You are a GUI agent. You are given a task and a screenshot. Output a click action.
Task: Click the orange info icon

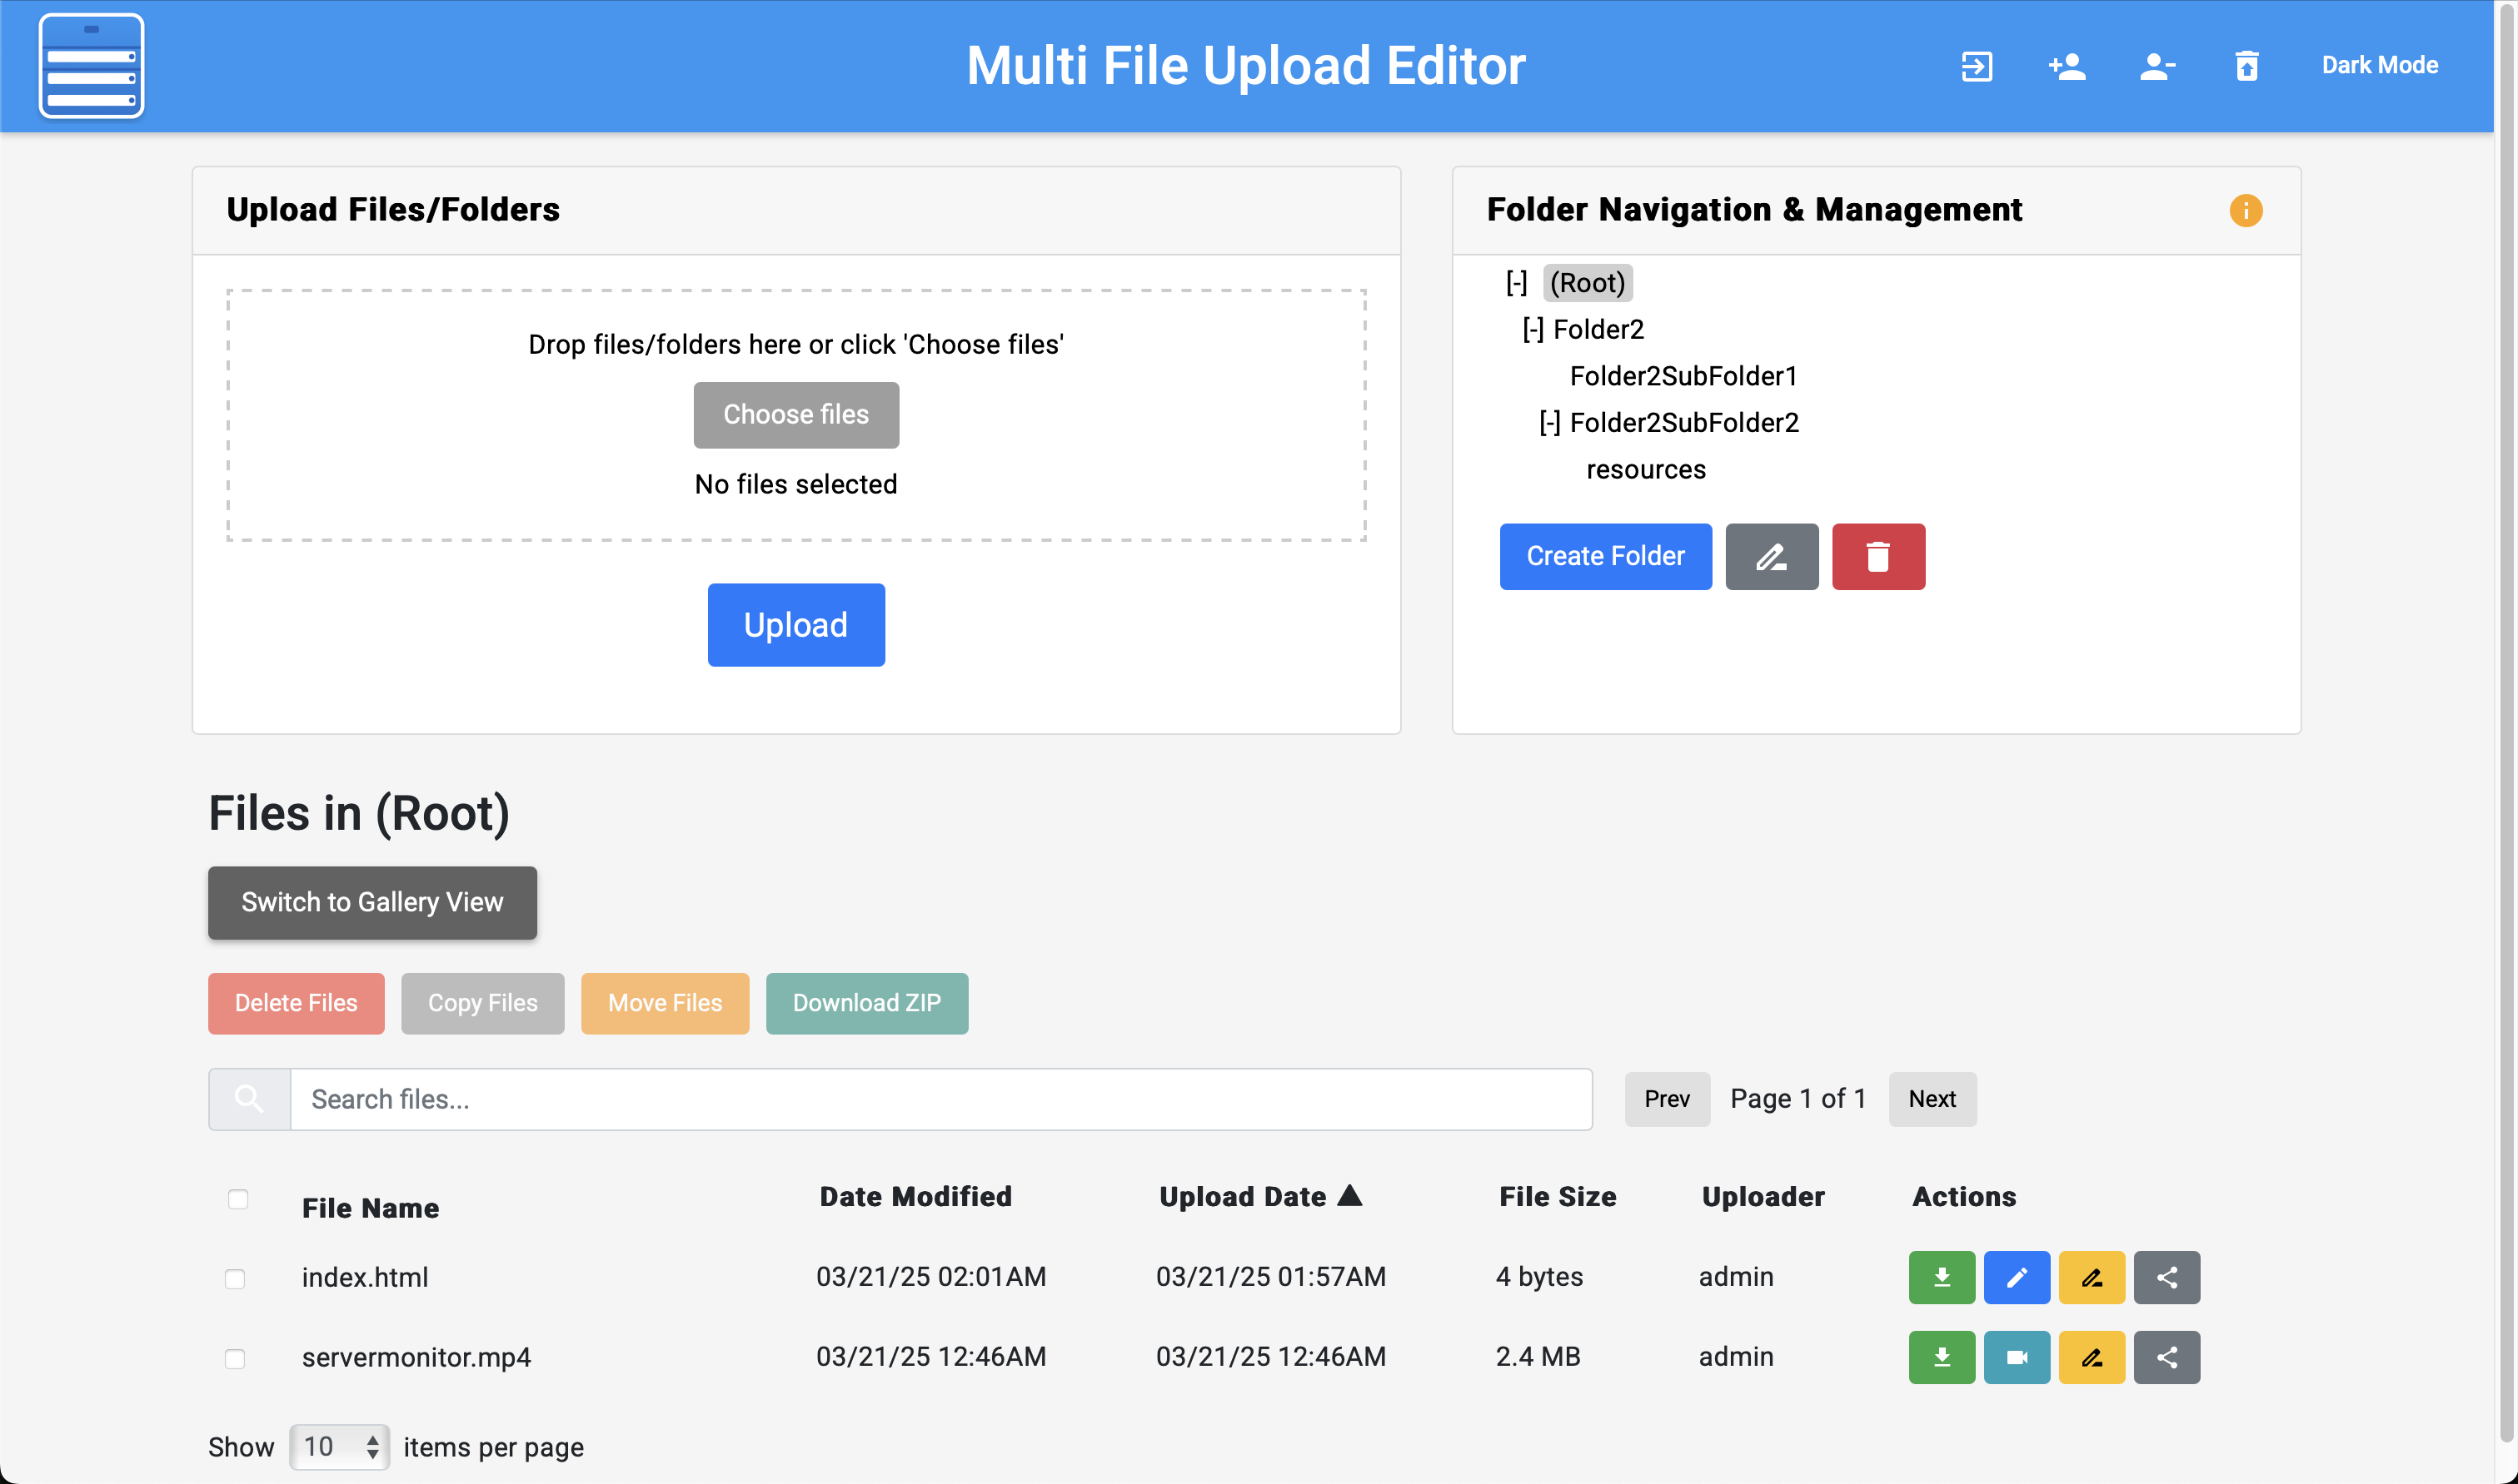click(x=2245, y=210)
